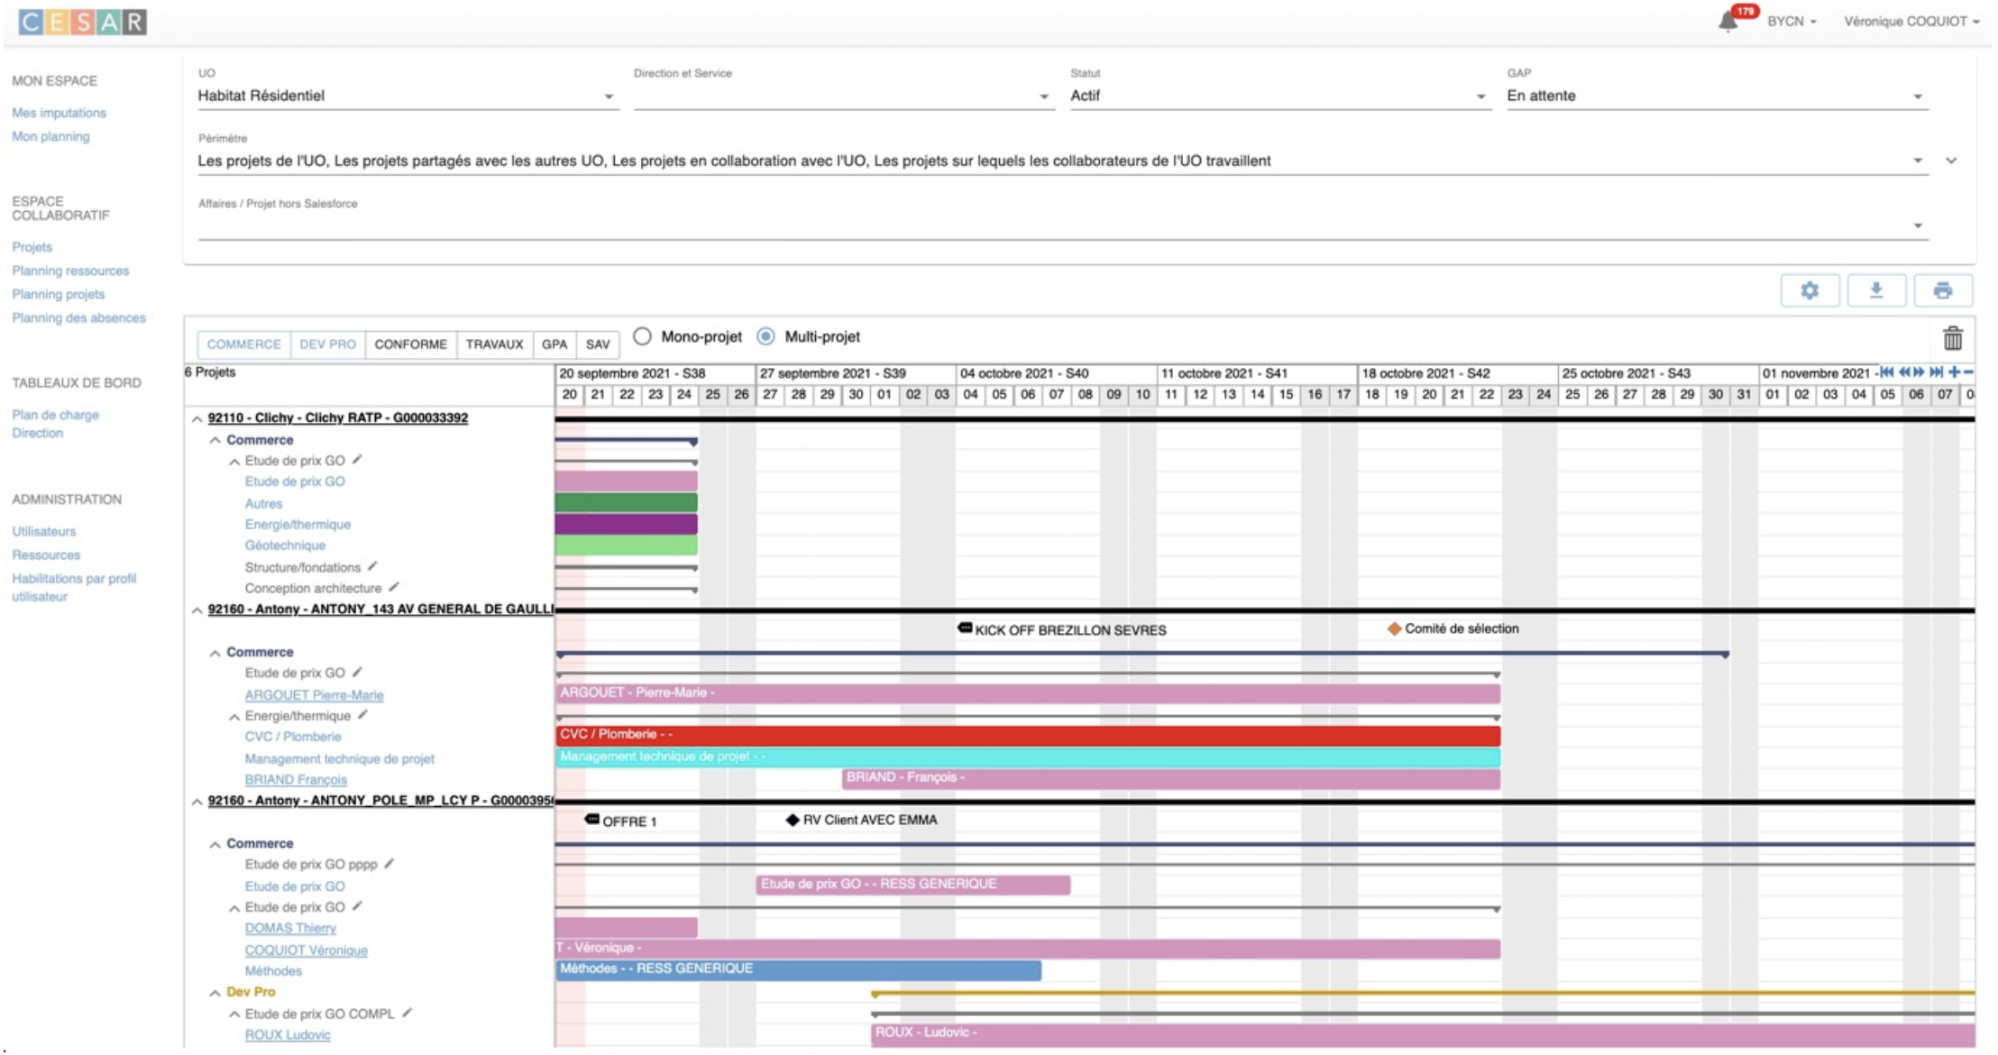The image size is (1998, 1055).
Task: Open Plan de charge Direction
Action: tap(55, 424)
